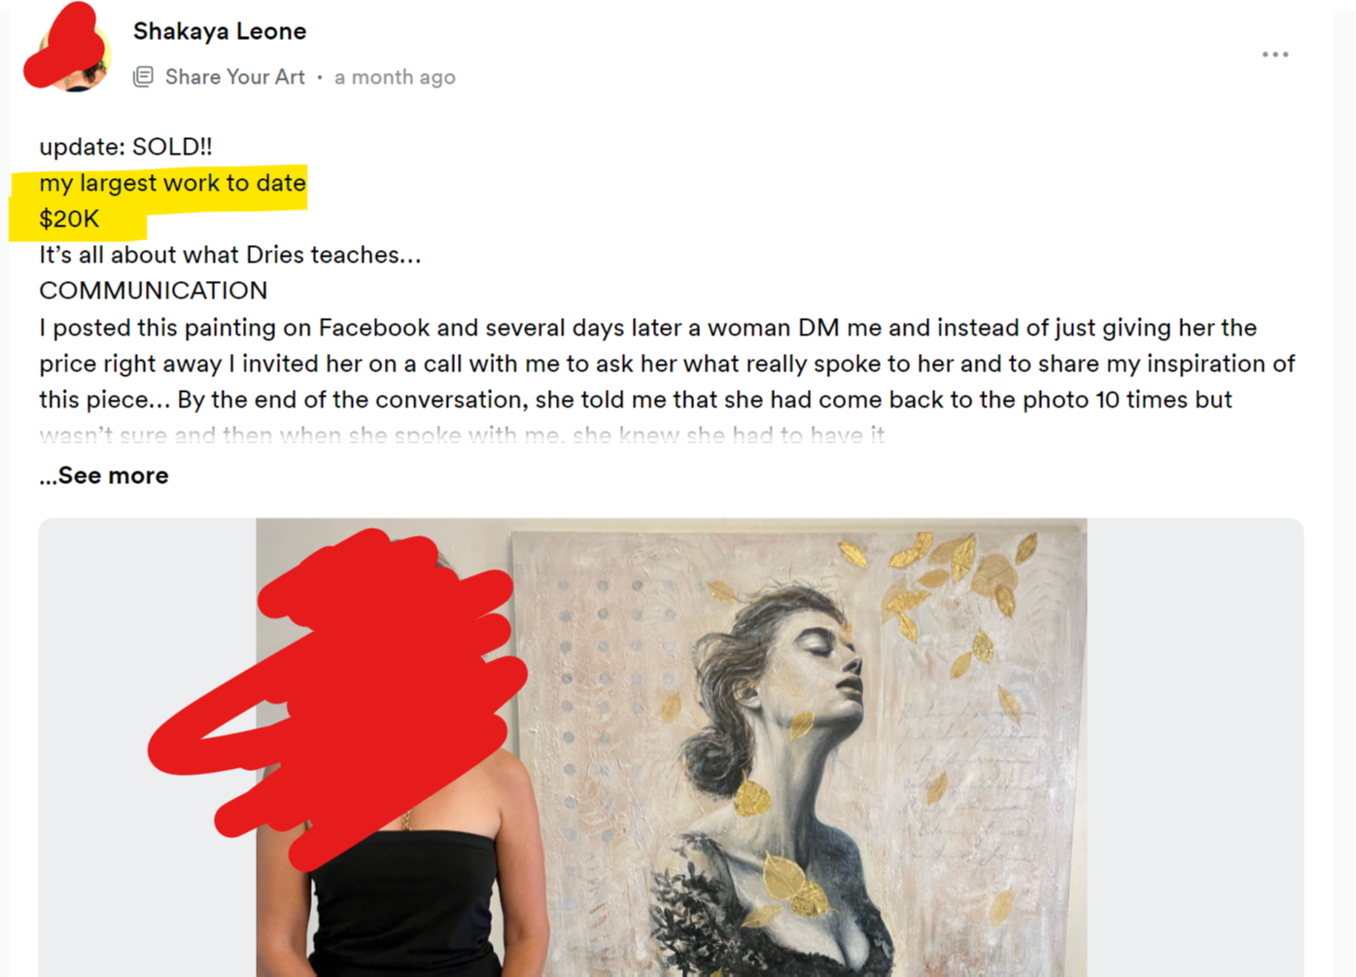
Task: Visit the Shakaya Leone author name link
Action: pos(220,31)
